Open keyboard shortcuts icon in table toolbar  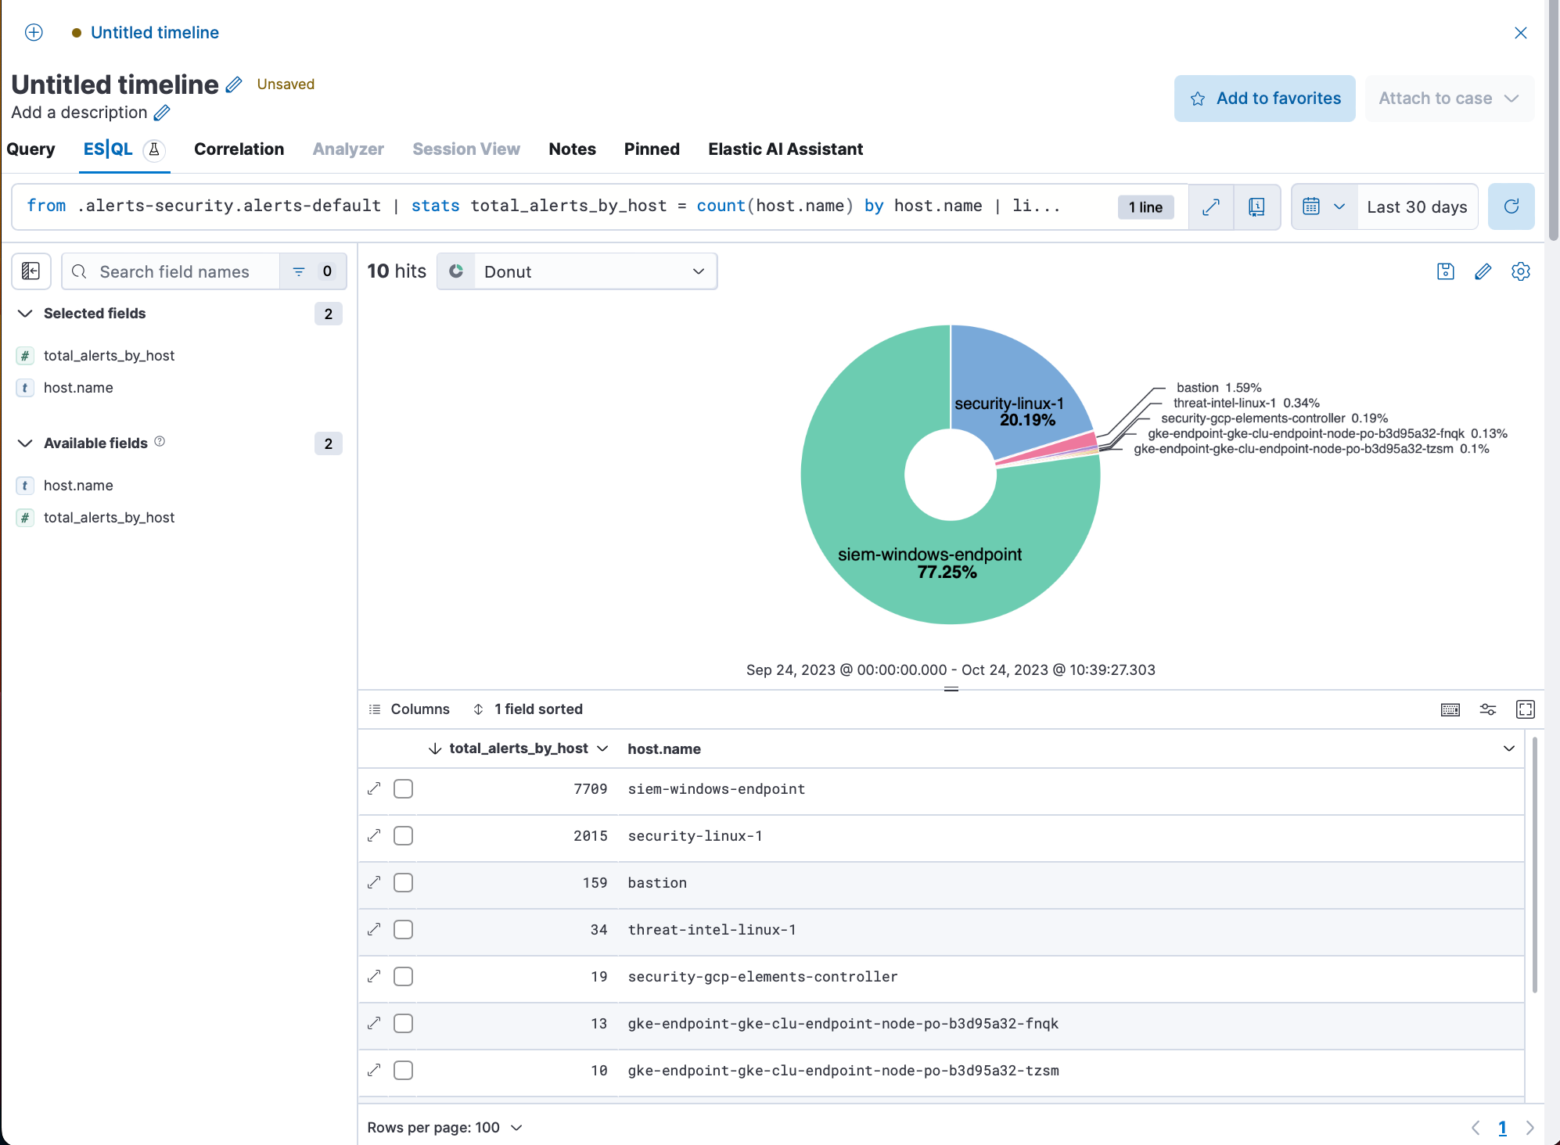click(1450, 709)
